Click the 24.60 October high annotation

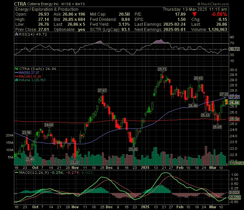pos(49,125)
